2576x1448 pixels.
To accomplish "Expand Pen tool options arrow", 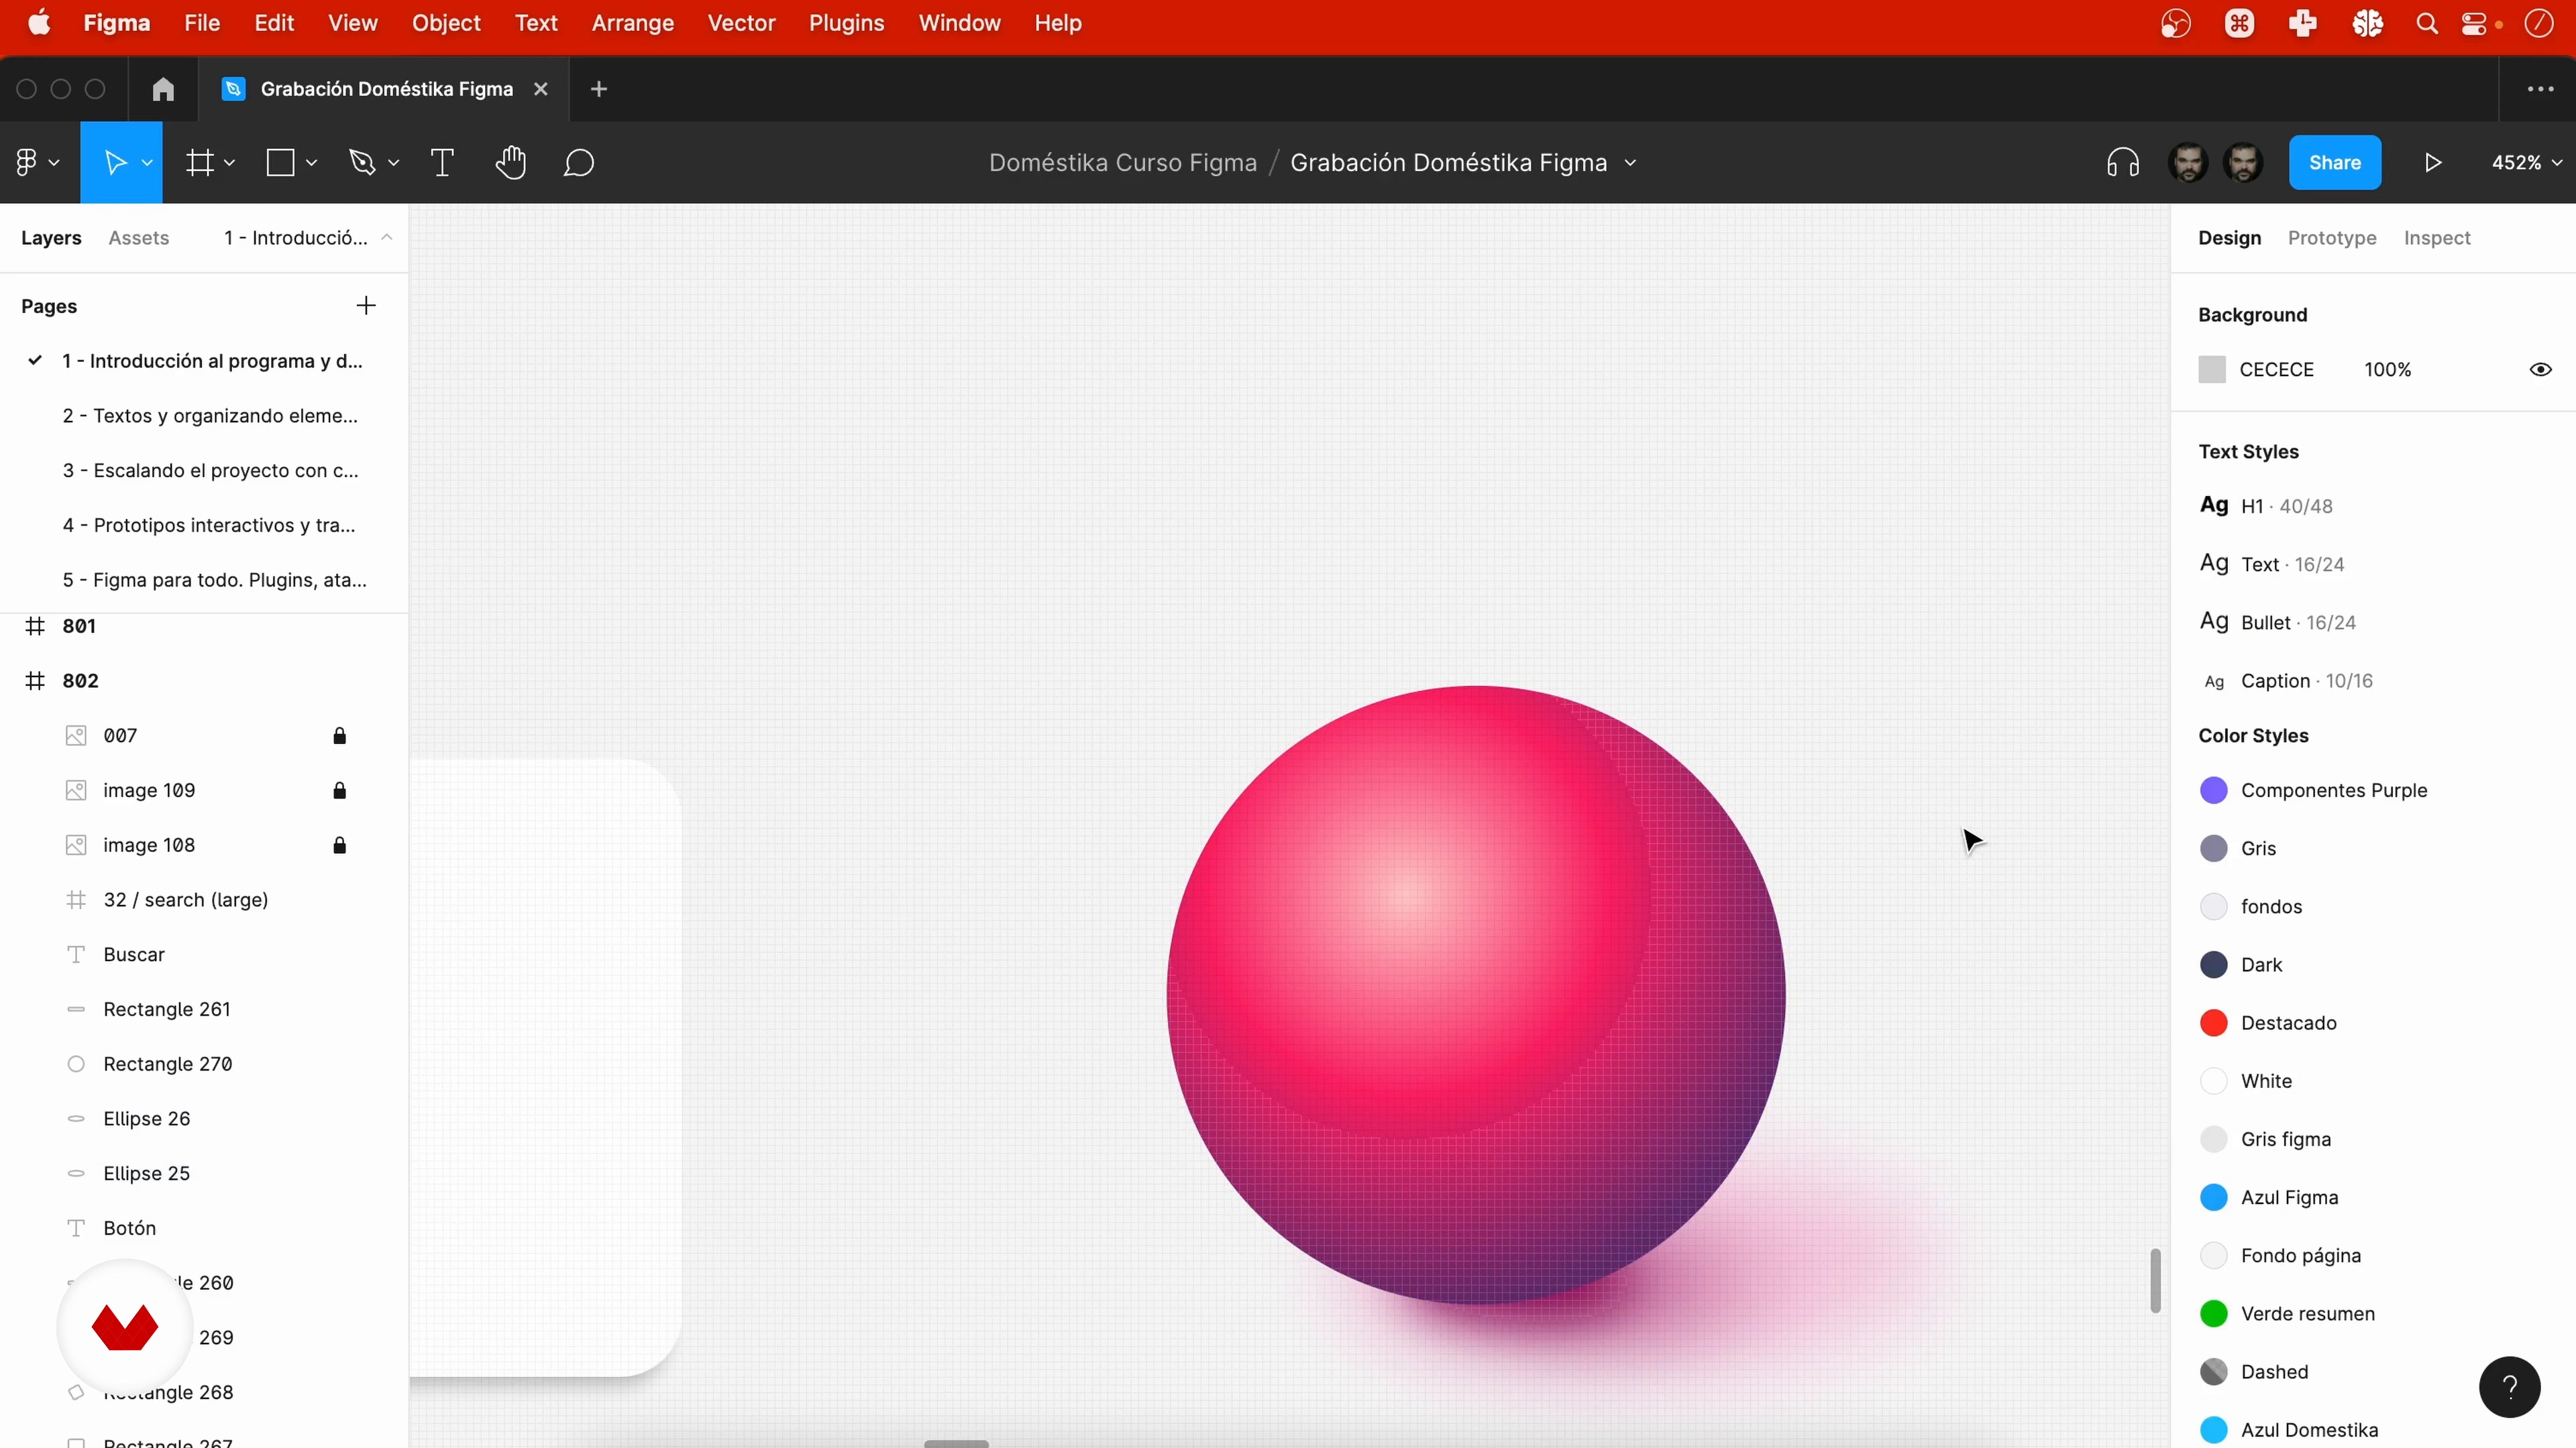I will [393, 163].
